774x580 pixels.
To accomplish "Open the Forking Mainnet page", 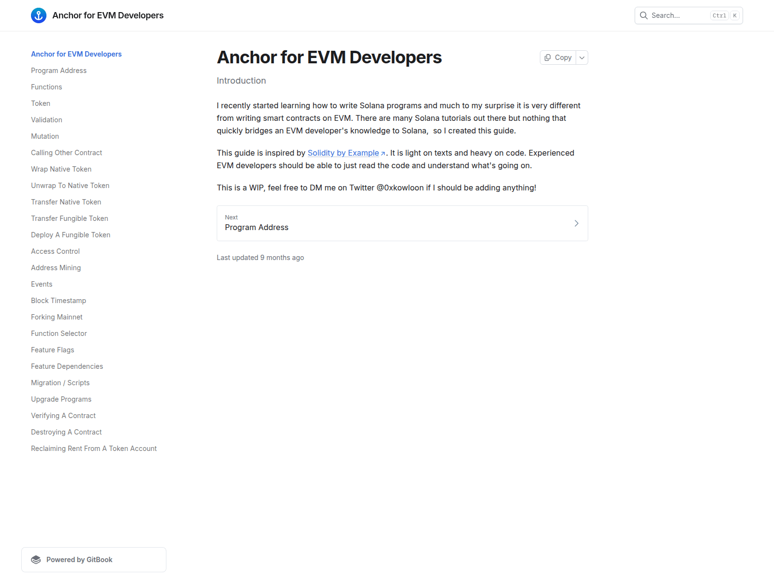I will click(x=57, y=317).
